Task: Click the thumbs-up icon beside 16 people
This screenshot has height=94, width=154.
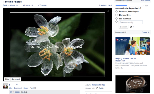Action: [x=11, y=92]
